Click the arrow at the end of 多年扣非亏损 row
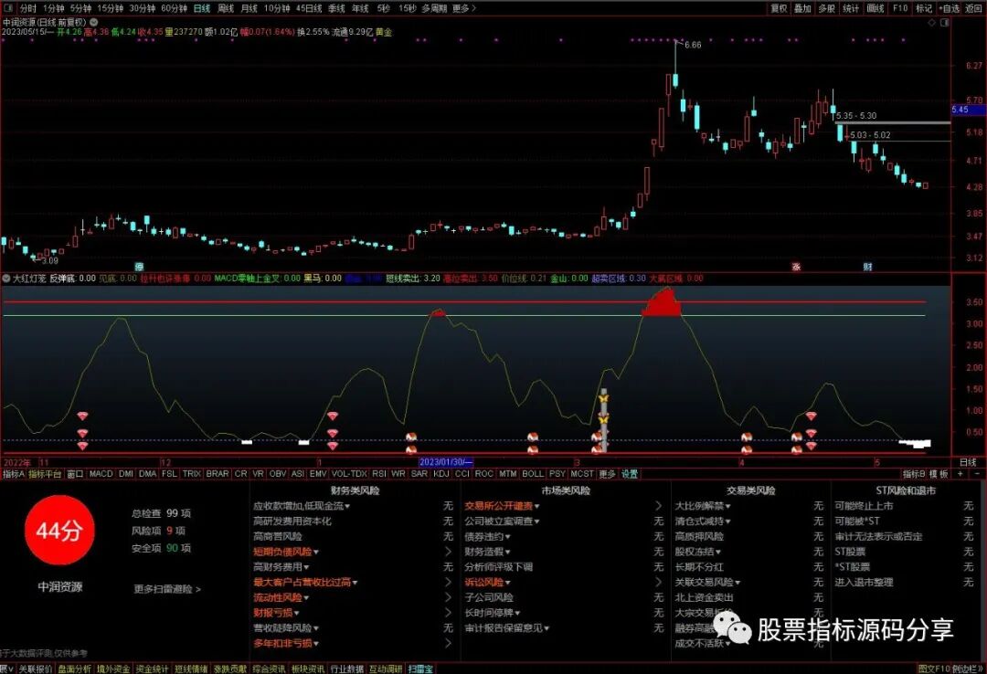This screenshot has height=674, width=987. coord(448,643)
